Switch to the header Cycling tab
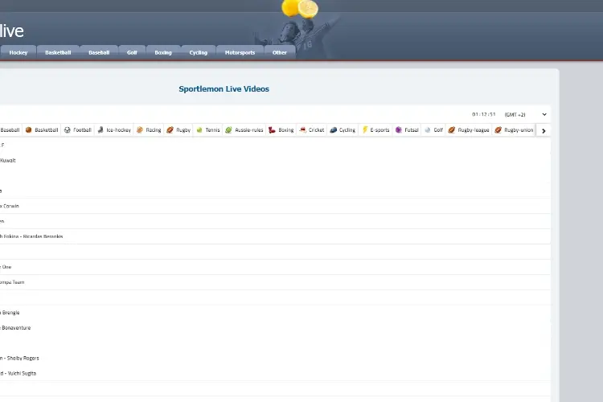Viewport: 603px width, 402px height. [199, 53]
